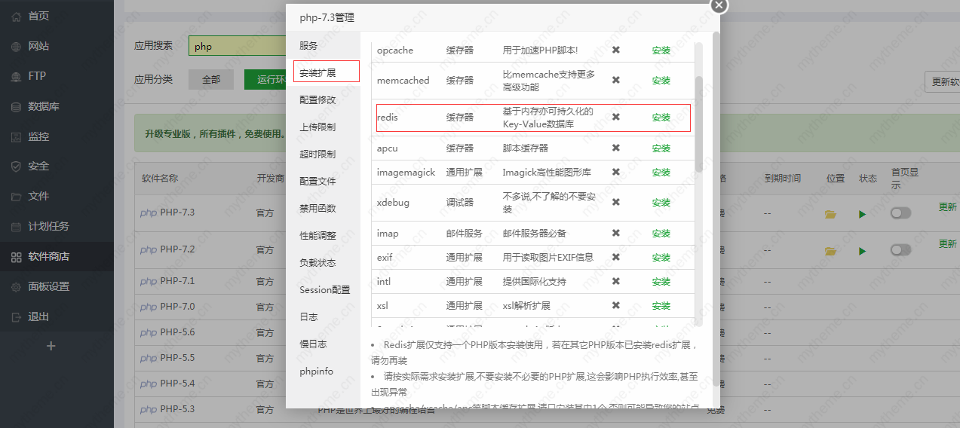This screenshot has height=428, width=960.
Task: Click the green play status icon for PHP-7.2
Action: coord(862,250)
